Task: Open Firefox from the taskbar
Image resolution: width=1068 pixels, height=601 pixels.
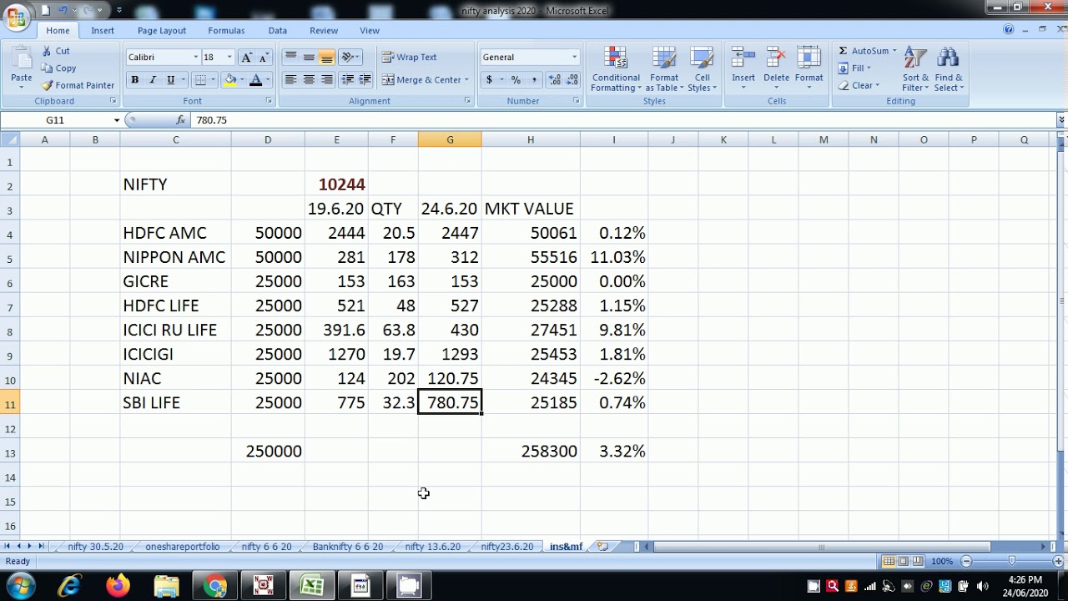Action: coord(118,586)
